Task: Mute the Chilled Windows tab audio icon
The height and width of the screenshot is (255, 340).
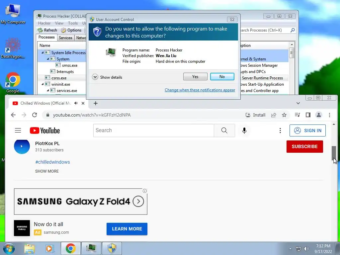Action: click(76, 103)
